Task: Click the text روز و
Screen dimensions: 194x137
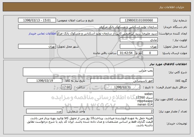Action: tap(139, 53)
